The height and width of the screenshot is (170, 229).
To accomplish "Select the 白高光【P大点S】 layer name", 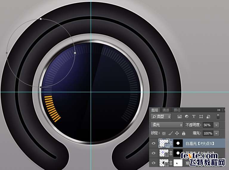I will pyautogui.click(x=200, y=143).
